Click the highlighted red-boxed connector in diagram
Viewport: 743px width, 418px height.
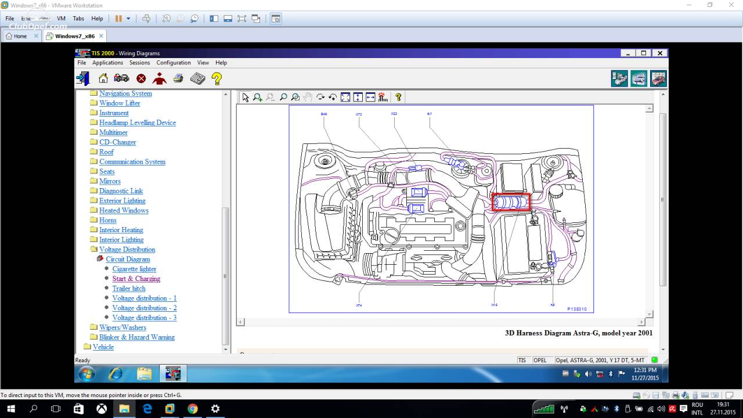pos(511,202)
